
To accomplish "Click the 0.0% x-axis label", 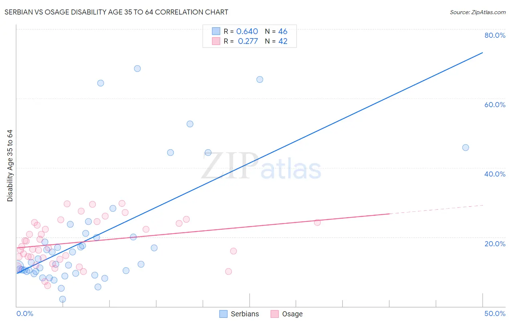I will [x=25, y=313].
